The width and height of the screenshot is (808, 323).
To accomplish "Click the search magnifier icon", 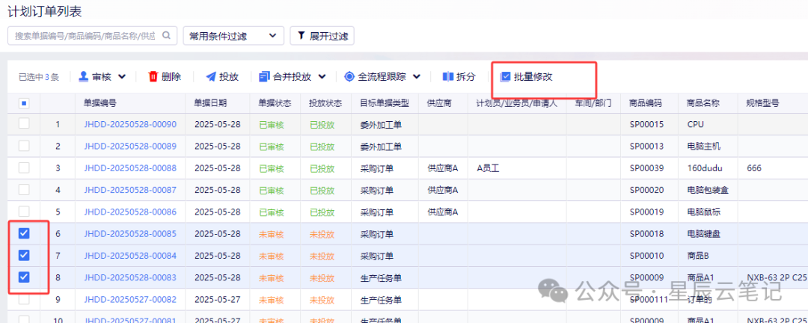I will 166,36.
